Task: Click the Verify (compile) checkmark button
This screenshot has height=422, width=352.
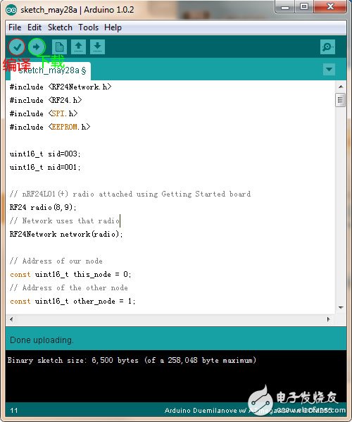Action: [17, 47]
